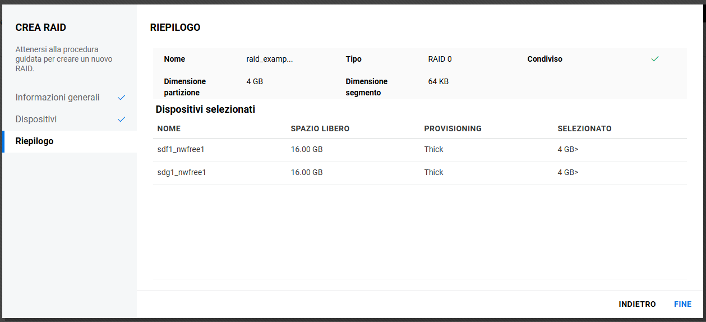
Task: Click the SELEZIONATO column header
Action: [584, 128]
